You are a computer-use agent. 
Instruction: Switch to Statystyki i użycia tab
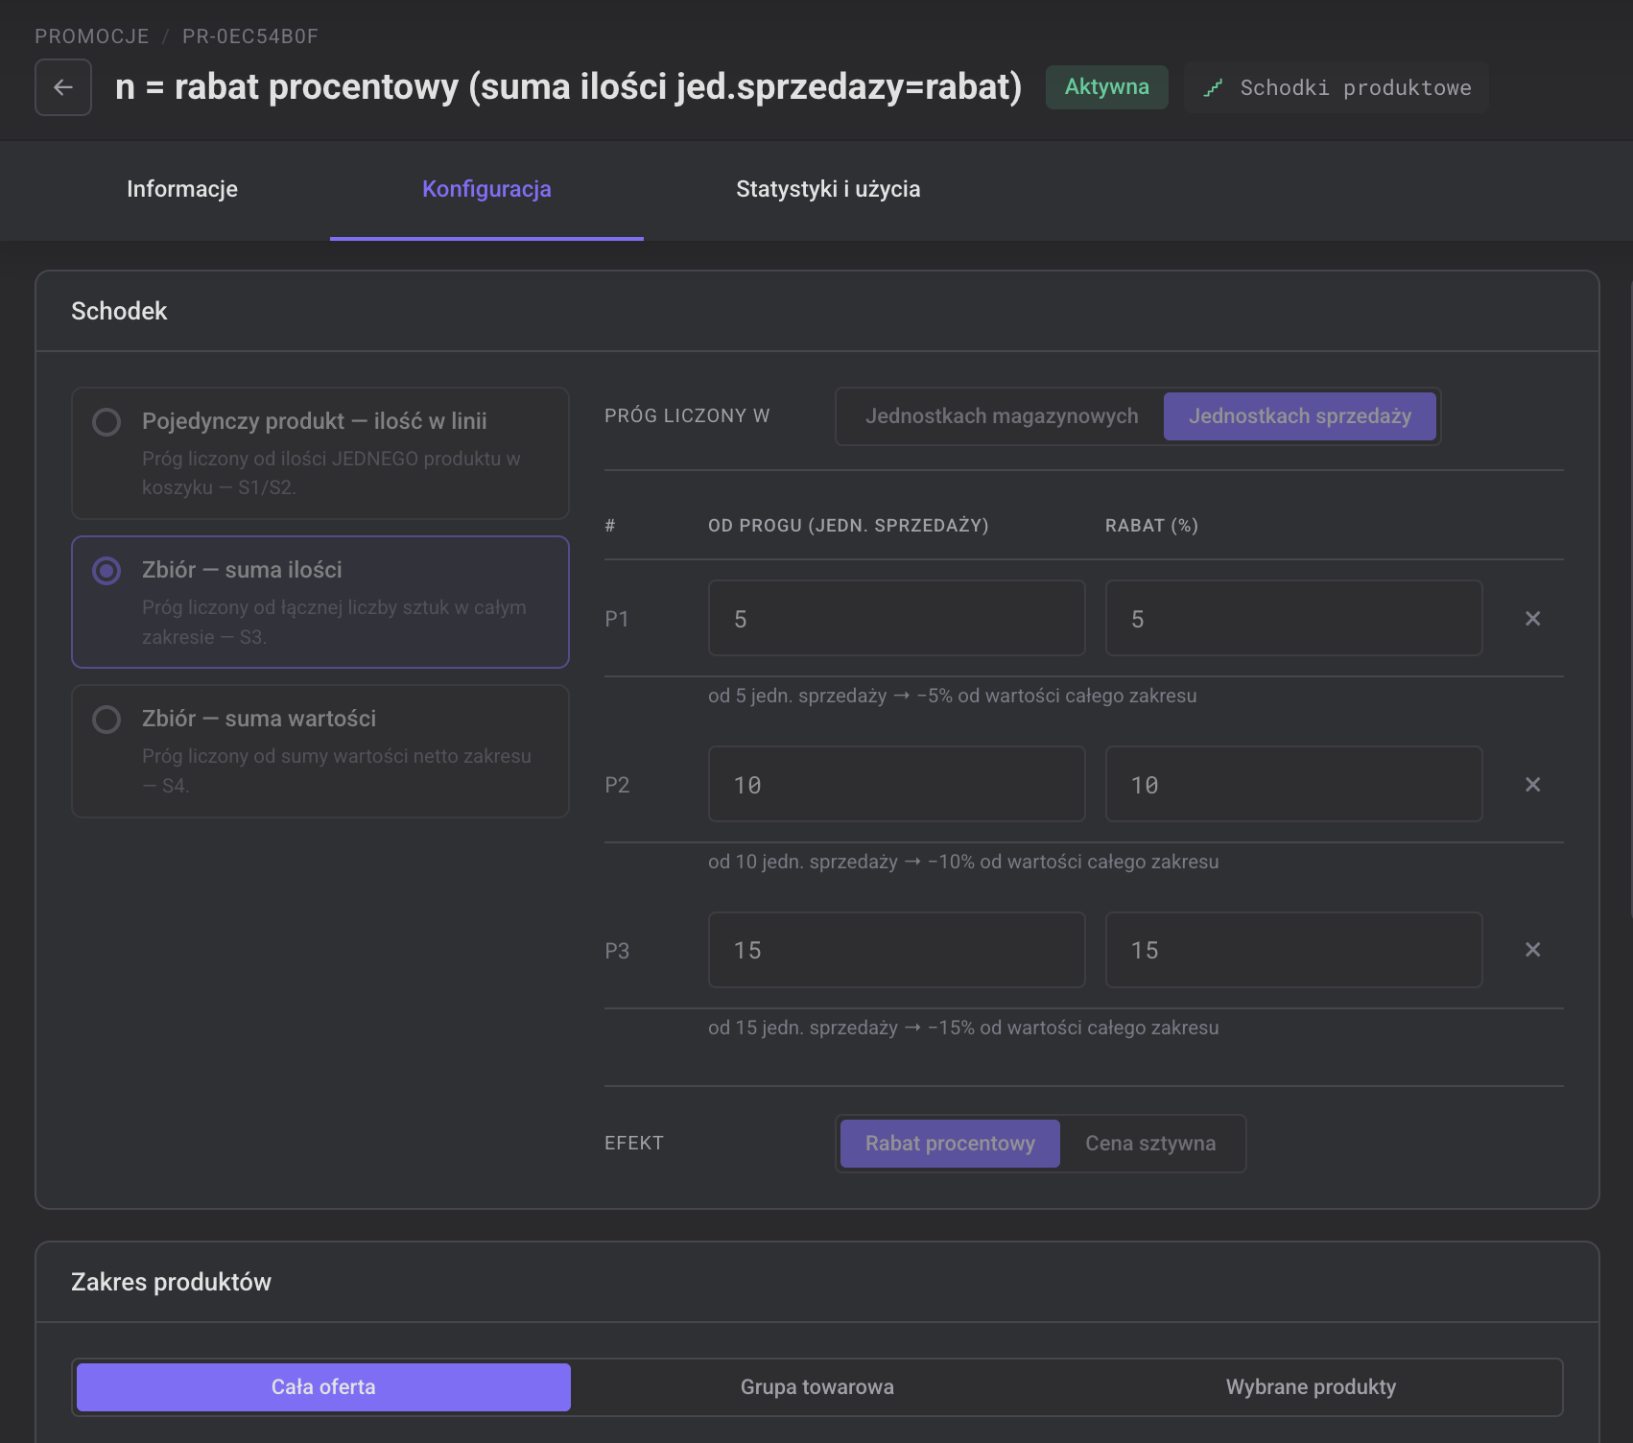(x=828, y=190)
